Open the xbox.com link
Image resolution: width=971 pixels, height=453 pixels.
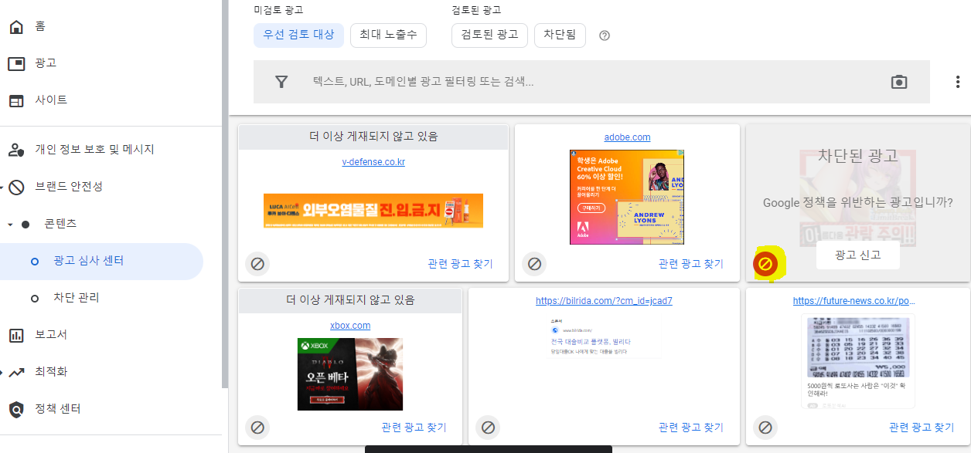[350, 326]
